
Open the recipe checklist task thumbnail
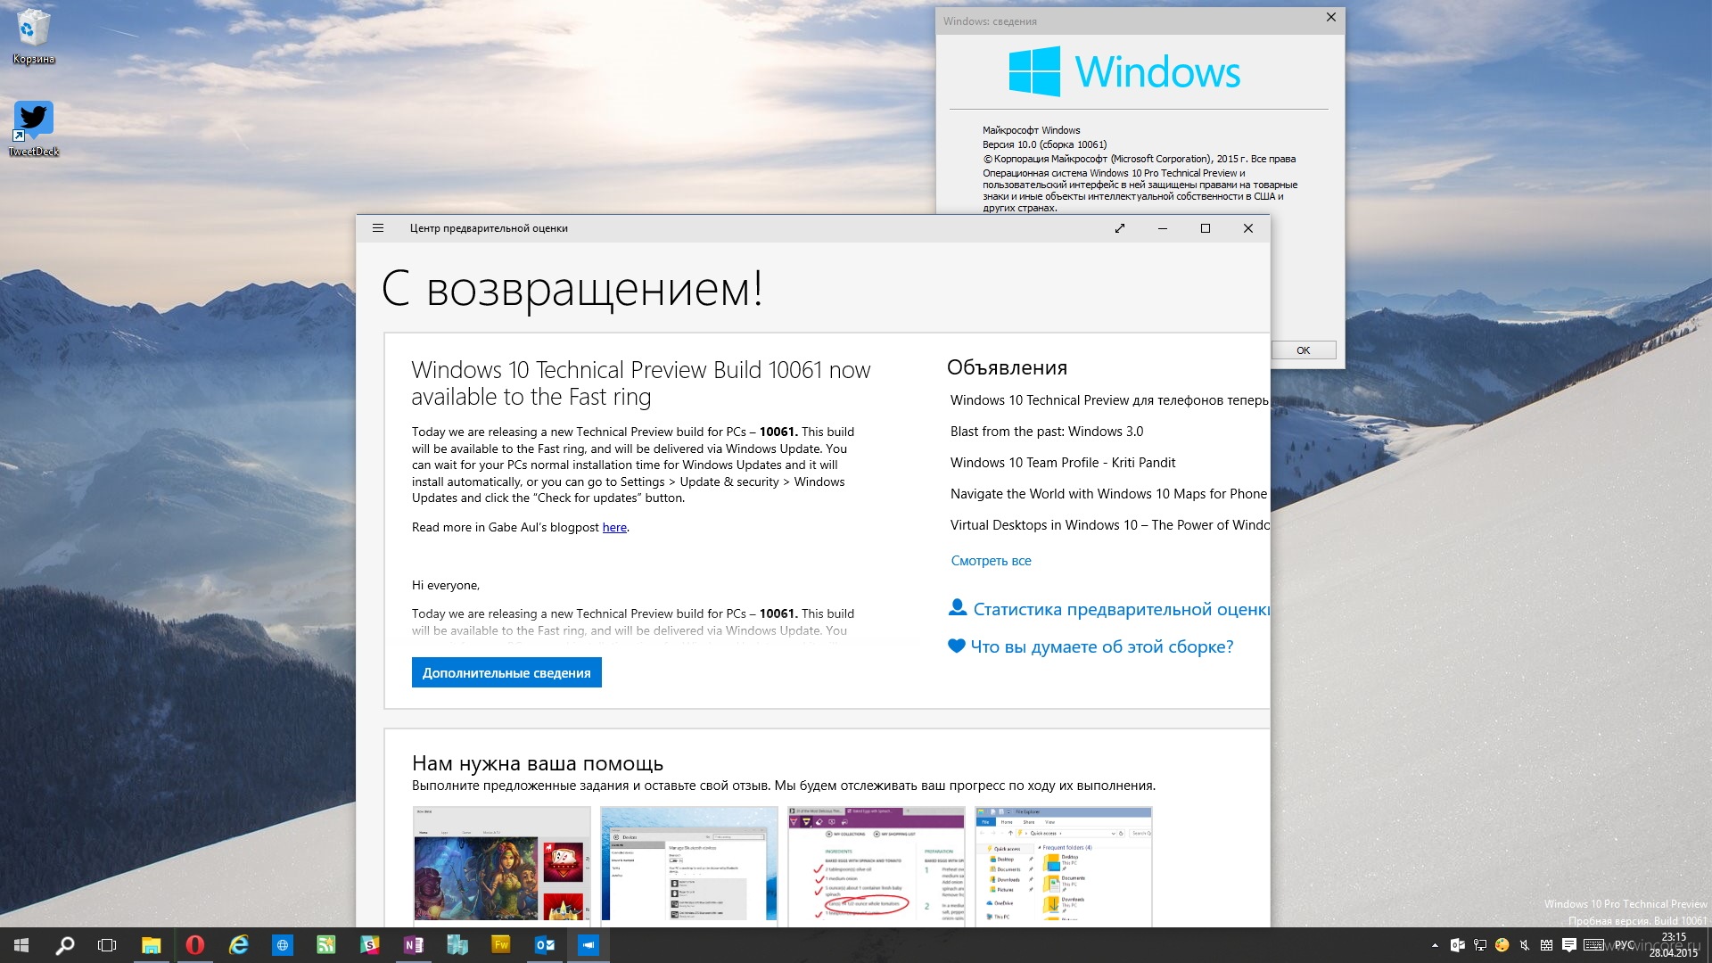[x=876, y=865]
